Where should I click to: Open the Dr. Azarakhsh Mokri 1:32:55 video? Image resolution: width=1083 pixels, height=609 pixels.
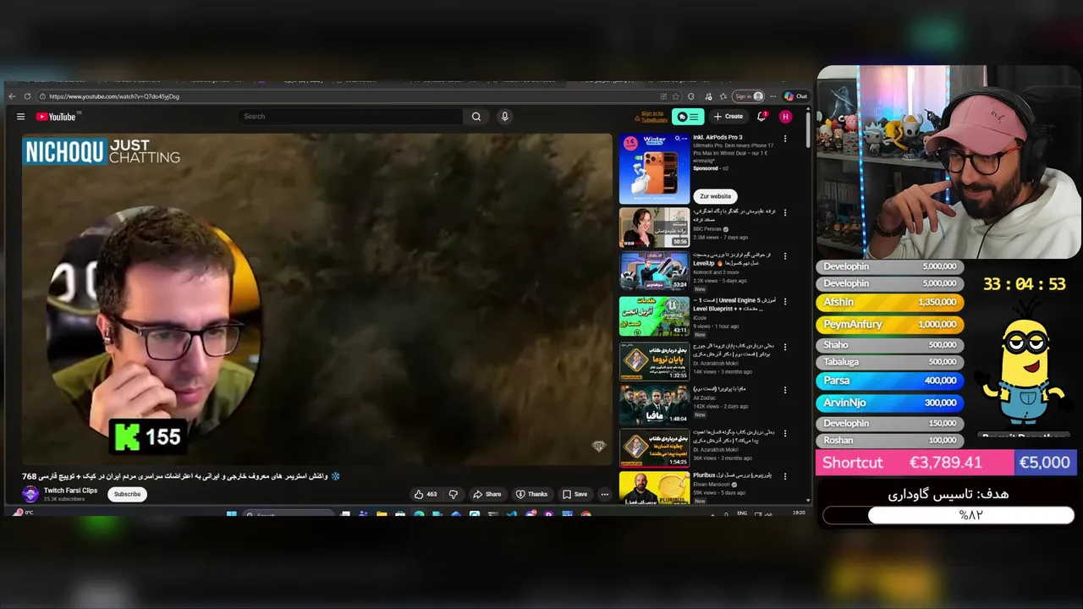(654, 360)
